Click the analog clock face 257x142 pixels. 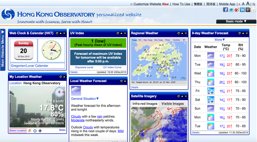(51, 50)
